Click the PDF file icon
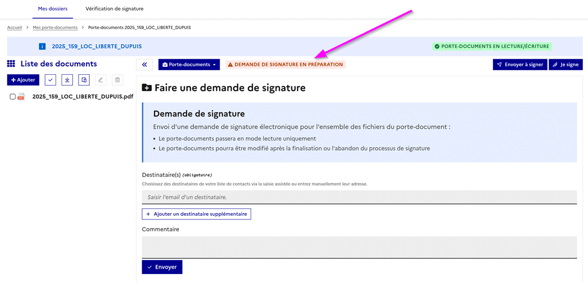Screen dimensions: 588x282 [x=21, y=97]
